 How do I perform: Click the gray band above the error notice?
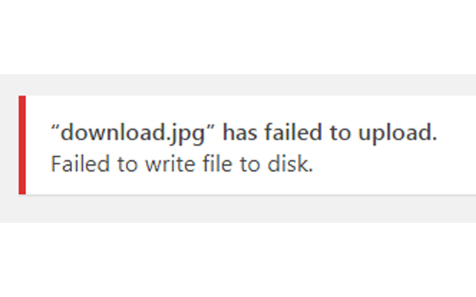click(x=238, y=85)
